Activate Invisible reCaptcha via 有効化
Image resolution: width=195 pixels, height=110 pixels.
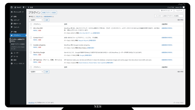pyautogui.click(x=35, y=47)
